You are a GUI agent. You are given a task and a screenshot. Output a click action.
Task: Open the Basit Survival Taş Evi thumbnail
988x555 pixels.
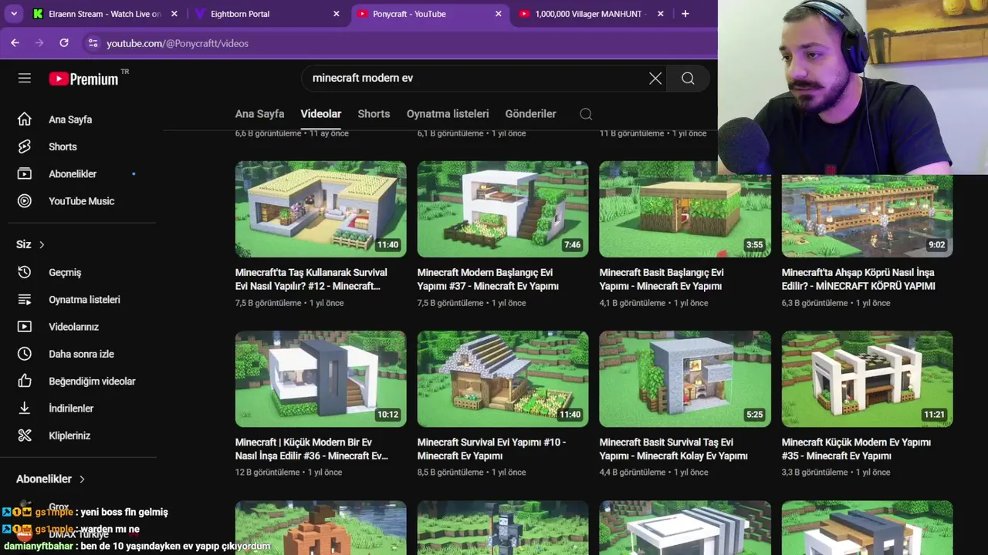685,379
